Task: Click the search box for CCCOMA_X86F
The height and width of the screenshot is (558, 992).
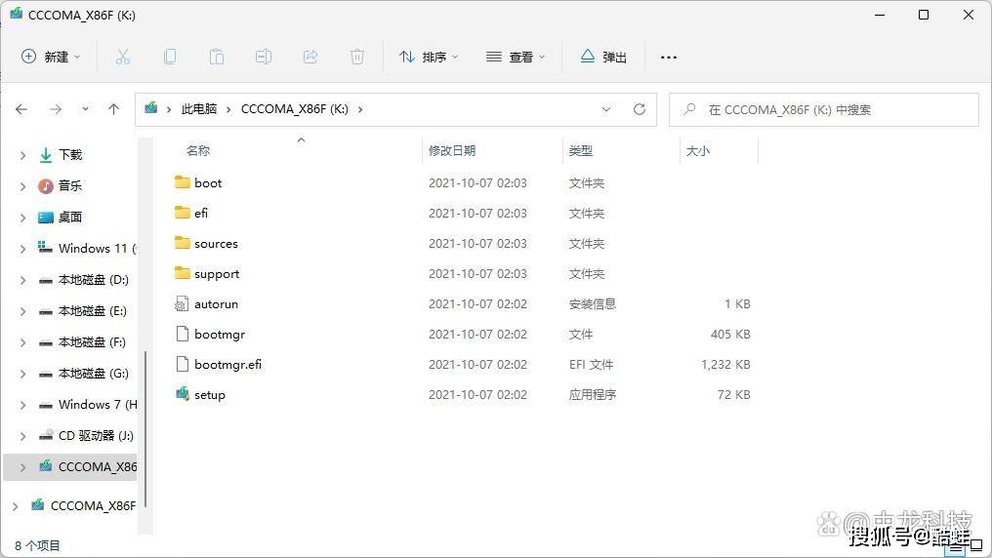Action: [824, 109]
